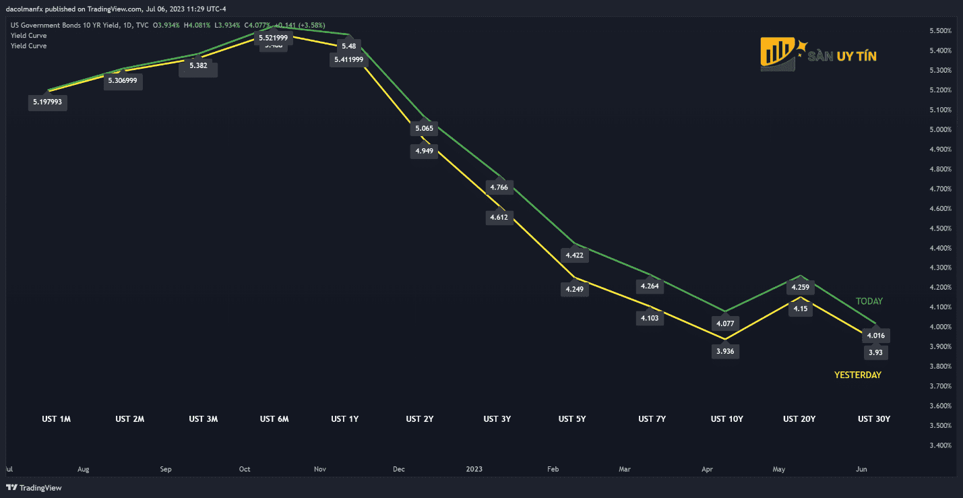This screenshot has width=963, height=498.
Task: Click the (+3.58%) change value
Action: pyautogui.click(x=311, y=25)
